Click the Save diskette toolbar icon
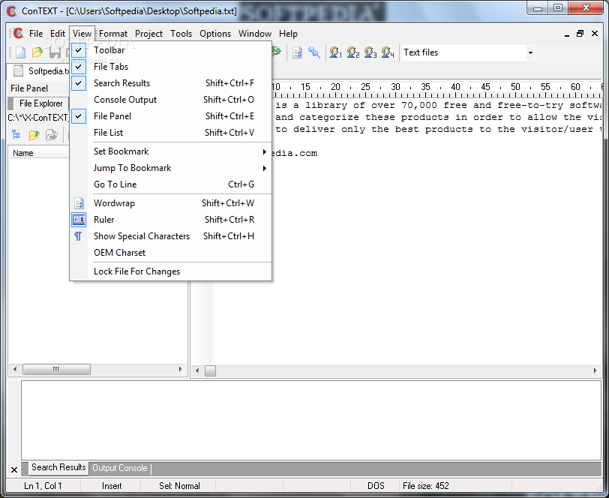The height and width of the screenshot is (498, 609). pyautogui.click(x=55, y=52)
